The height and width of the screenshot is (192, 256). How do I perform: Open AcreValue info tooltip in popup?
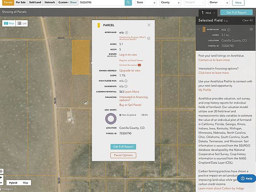126,32
